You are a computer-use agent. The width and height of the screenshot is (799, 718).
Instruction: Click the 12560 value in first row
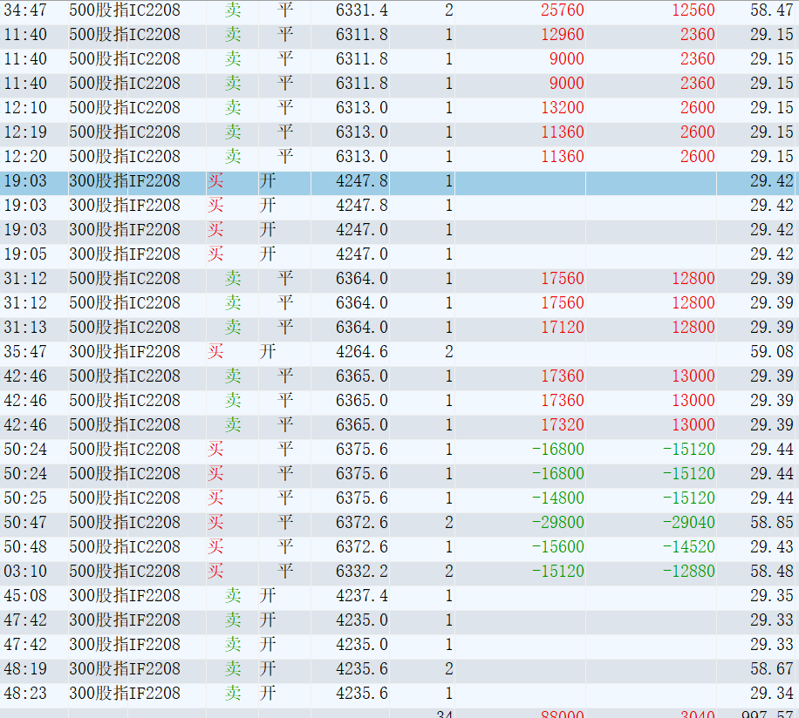click(x=693, y=10)
